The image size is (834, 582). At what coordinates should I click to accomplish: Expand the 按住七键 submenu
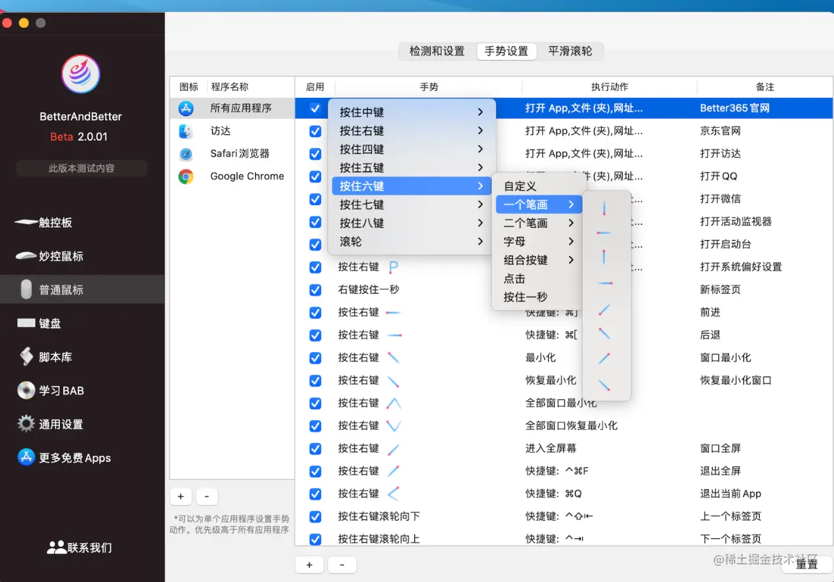tap(412, 205)
